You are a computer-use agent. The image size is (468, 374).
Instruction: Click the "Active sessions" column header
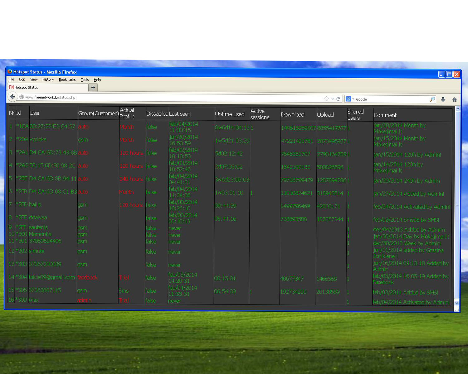coord(260,114)
